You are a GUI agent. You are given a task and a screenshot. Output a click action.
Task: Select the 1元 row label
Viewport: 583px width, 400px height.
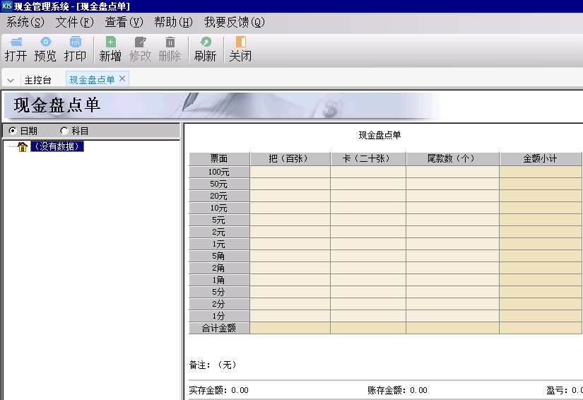point(219,245)
